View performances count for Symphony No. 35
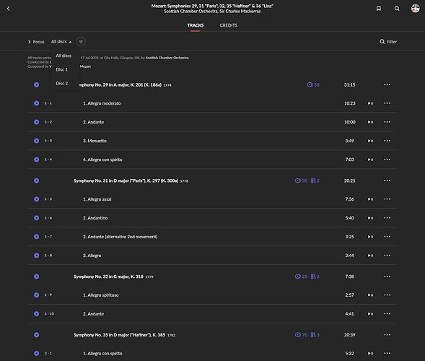 tap(301, 335)
